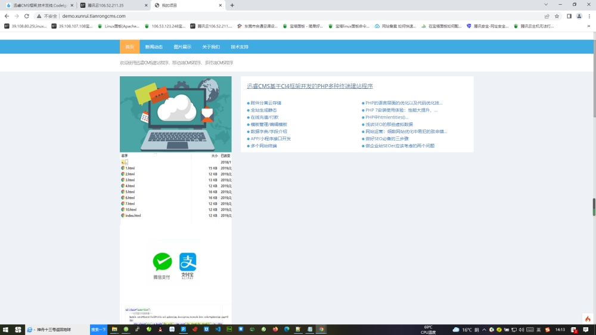596x335 pixels.
Task: Switch input method via 英 indicator
Action: coord(539,330)
